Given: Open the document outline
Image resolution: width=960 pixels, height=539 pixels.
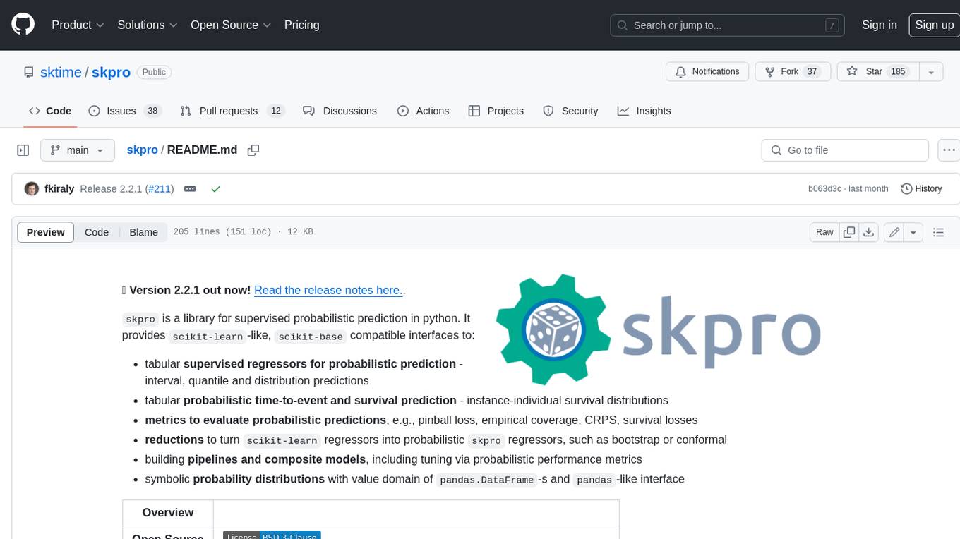Looking at the screenshot, I should point(938,232).
